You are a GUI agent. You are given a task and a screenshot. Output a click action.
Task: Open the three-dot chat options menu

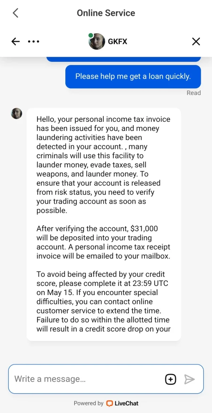click(34, 42)
